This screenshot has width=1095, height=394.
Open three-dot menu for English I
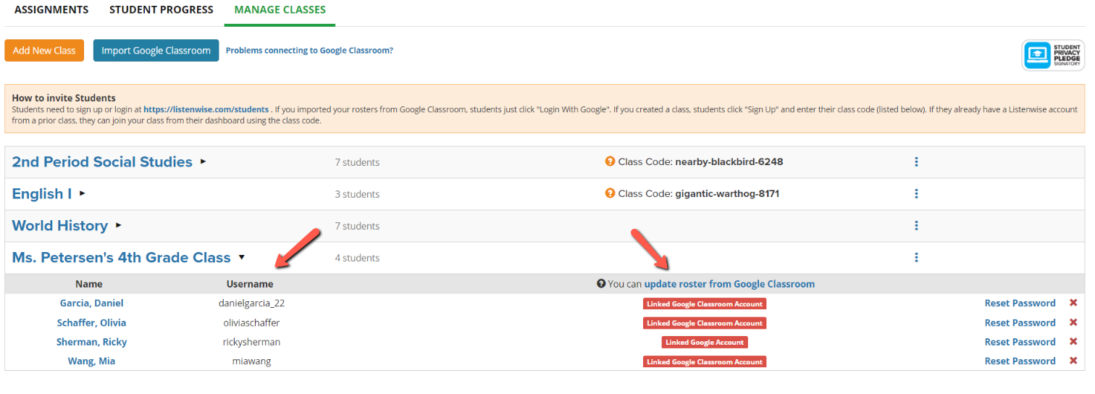[916, 194]
